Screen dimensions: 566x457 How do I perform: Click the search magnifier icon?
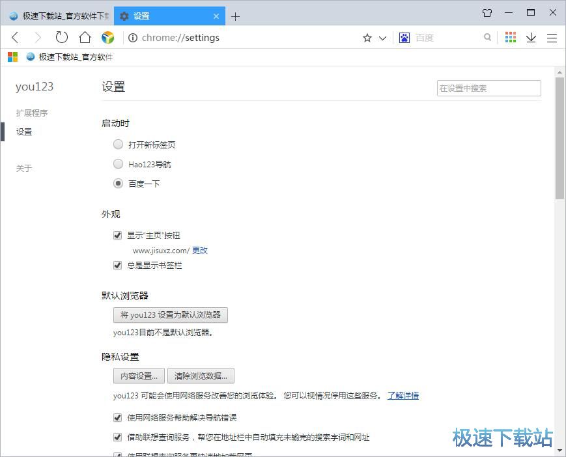pyautogui.click(x=487, y=37)
